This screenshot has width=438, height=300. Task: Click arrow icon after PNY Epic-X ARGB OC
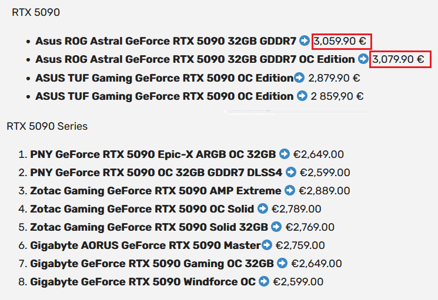pos(285,154)
